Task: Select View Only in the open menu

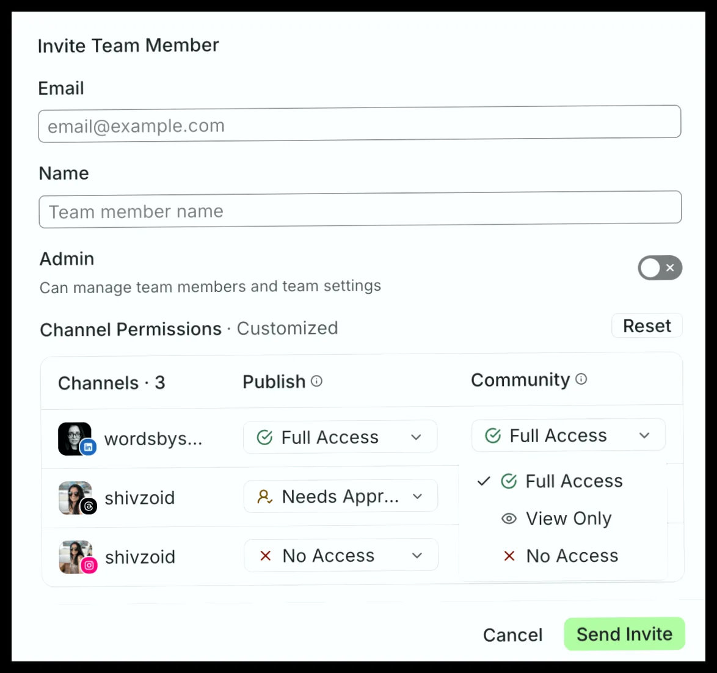Action: point(562,518)
